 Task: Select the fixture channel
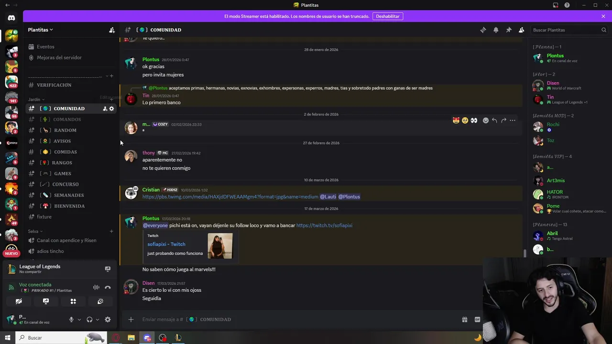(x=44, y=217)
